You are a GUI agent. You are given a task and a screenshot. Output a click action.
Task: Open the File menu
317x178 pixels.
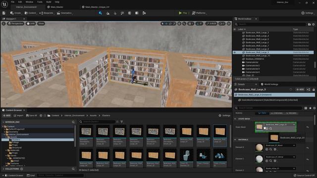point(12,2)
